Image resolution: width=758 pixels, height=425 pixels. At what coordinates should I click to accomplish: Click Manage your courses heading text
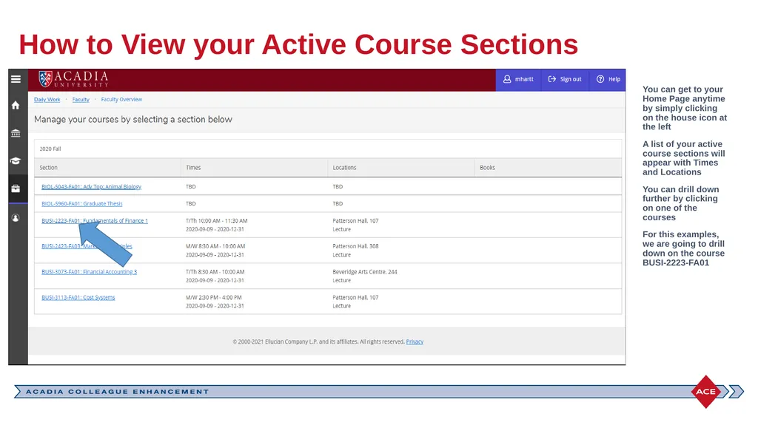pyautogui.click(x=133, y=119)
